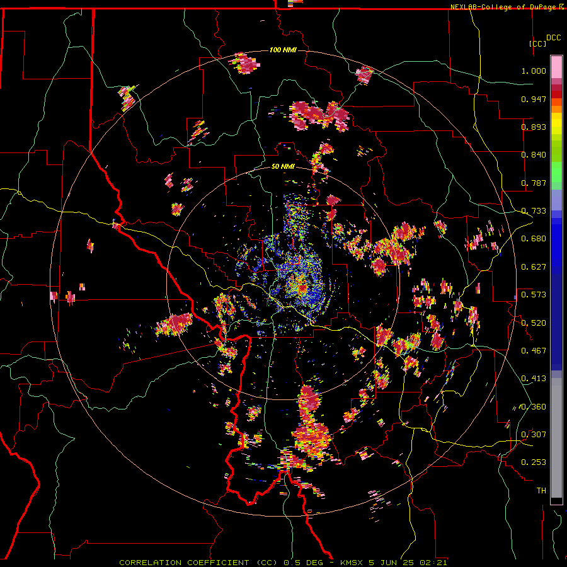This screenshot has width=567, height=567.
Task: Click the TH threshold label
Action: (x=541, y=491)
